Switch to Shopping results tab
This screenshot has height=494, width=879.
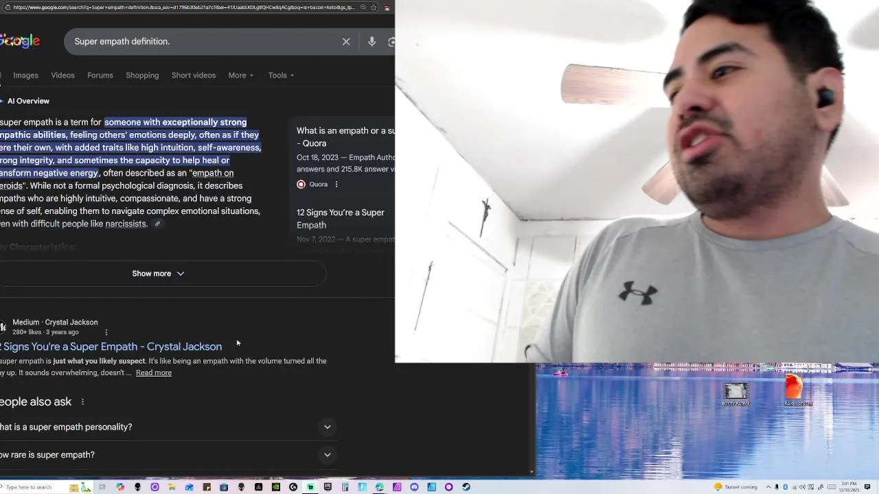[x=142, y=75]
